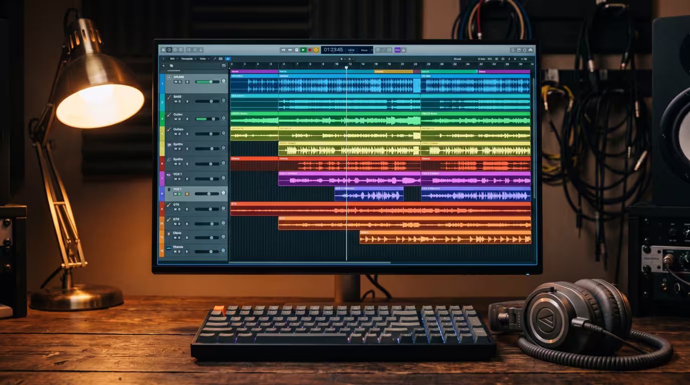Mute the Tlhends track
The width and height of the screenshot is (690, 385).
(175, 252)
